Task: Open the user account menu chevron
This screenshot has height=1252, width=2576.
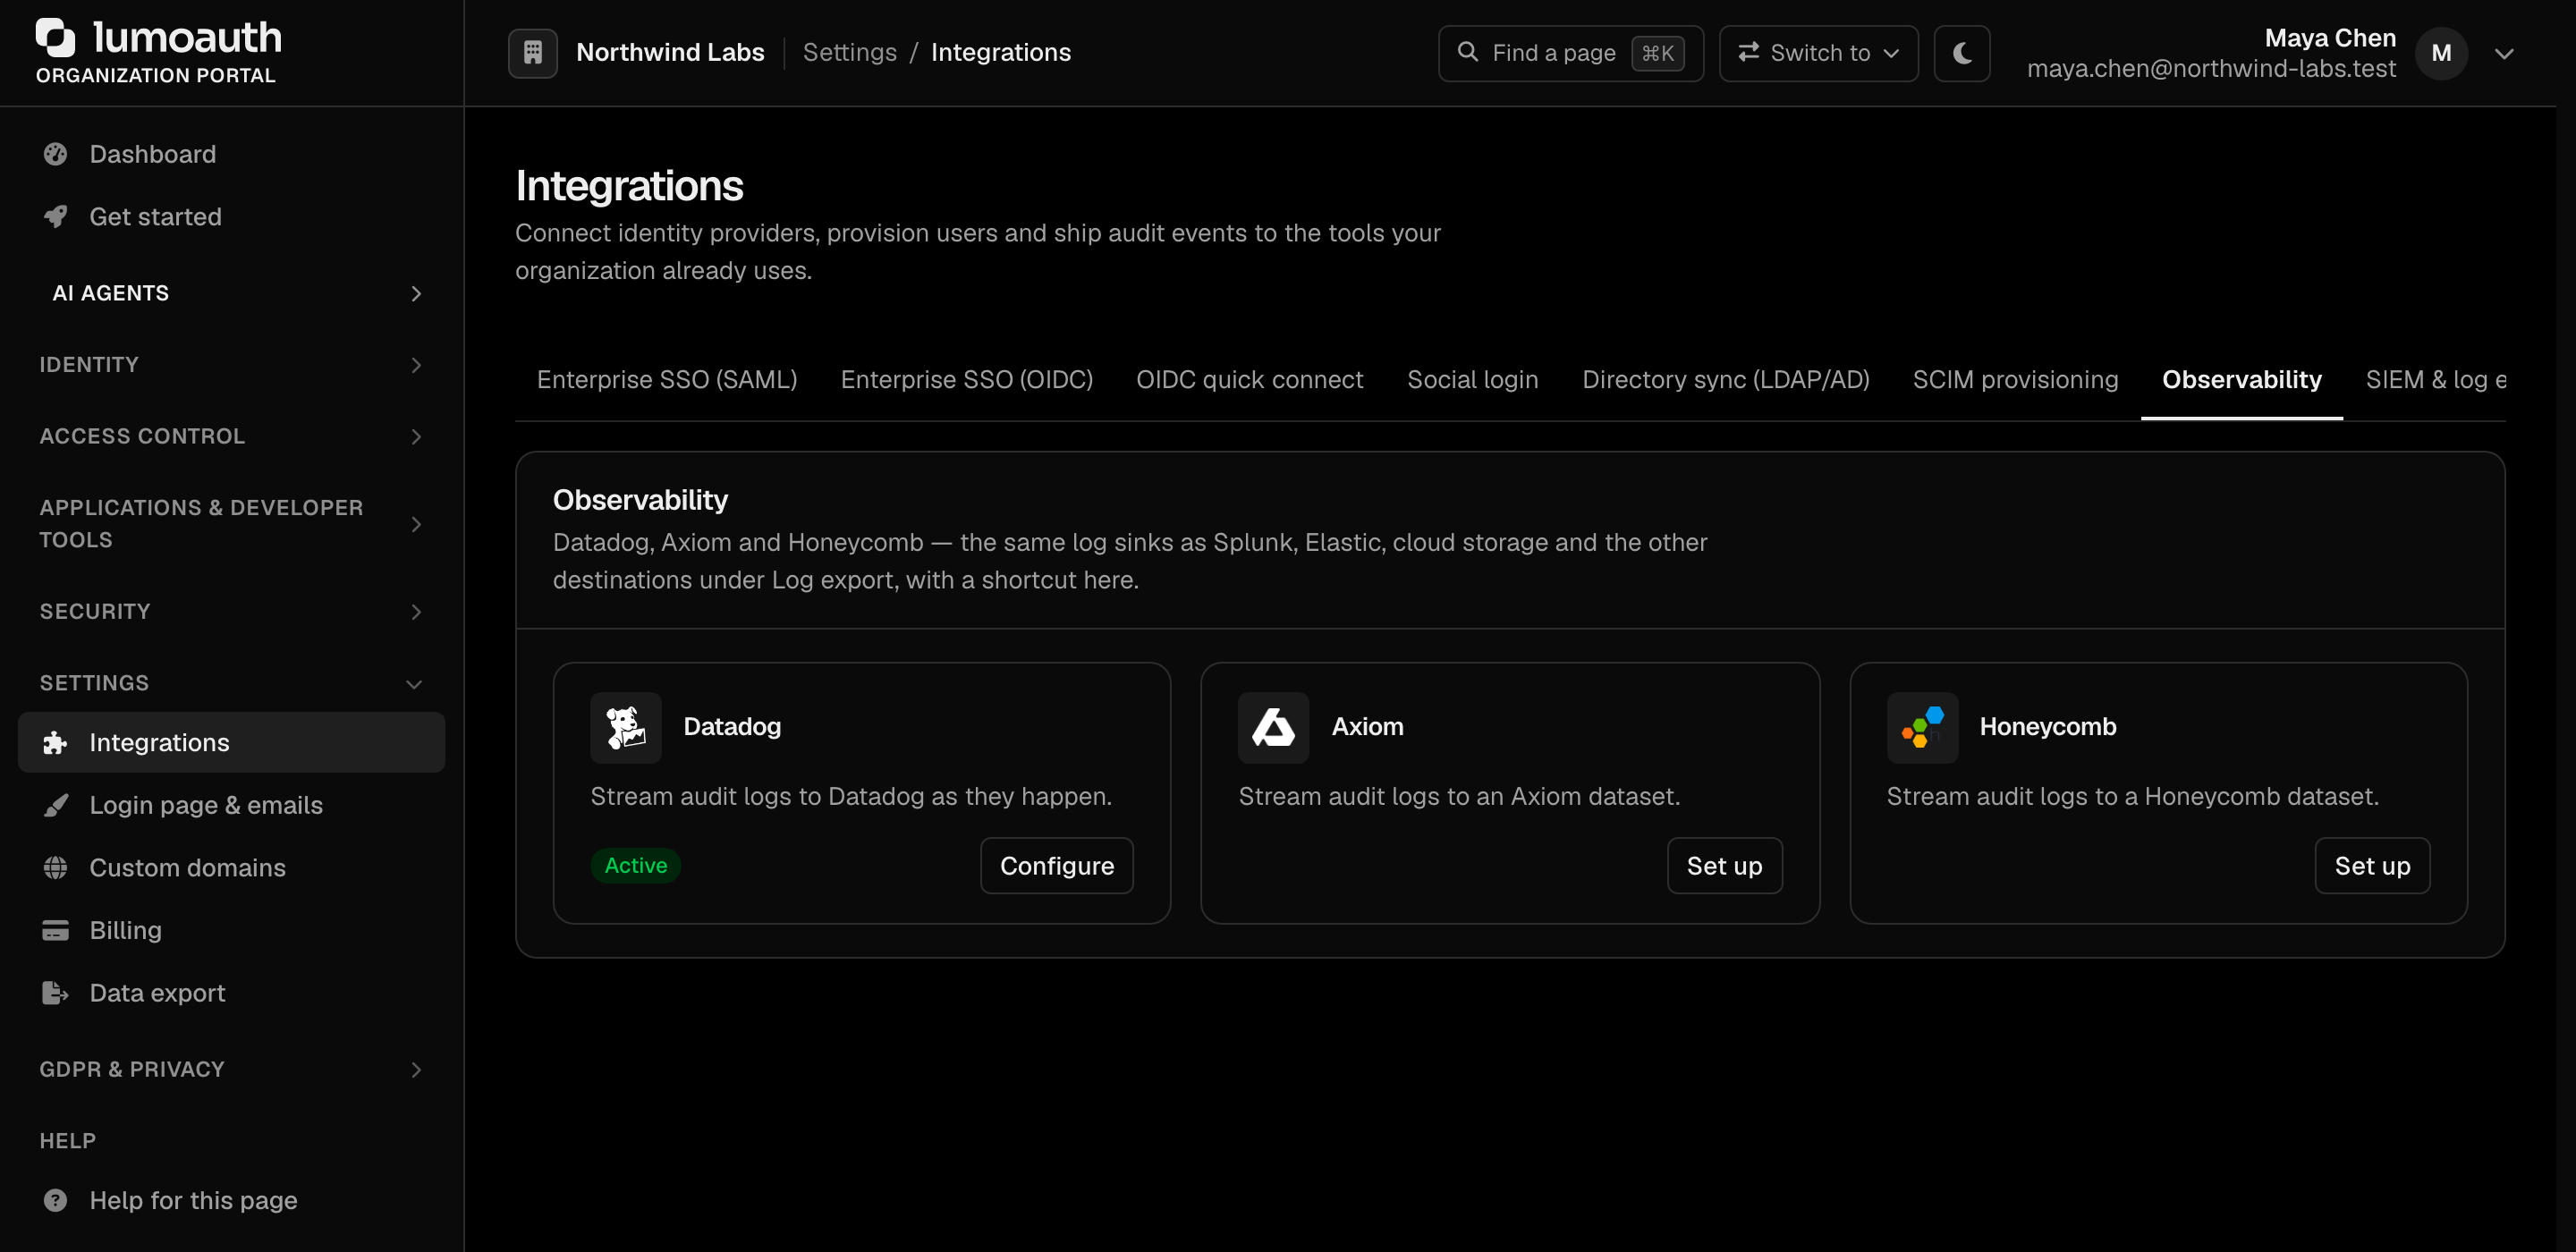Action: click(x=2504, y=54)
